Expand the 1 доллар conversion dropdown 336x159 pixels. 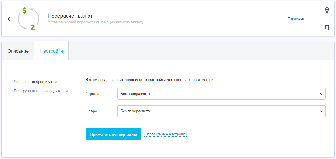[x=221, y=94]
